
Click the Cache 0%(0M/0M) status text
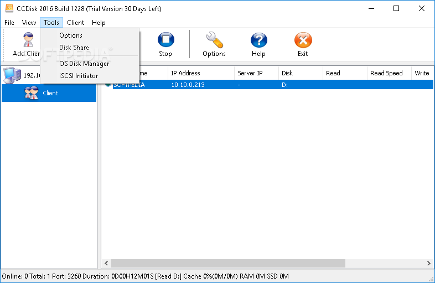pos(210,276)
